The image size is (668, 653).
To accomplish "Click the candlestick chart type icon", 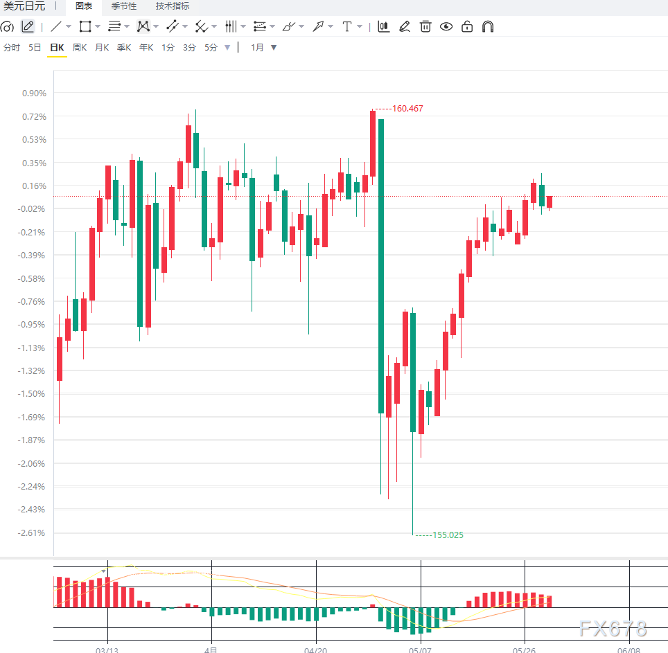I will pos(383,26).
